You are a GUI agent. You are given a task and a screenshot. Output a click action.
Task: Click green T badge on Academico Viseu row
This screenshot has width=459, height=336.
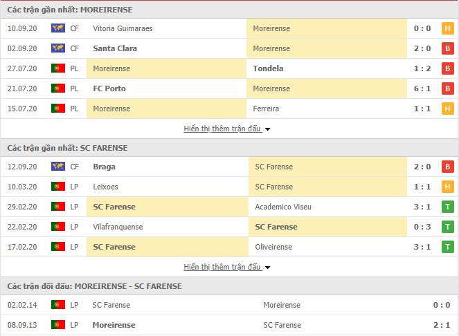click(447, 207)
